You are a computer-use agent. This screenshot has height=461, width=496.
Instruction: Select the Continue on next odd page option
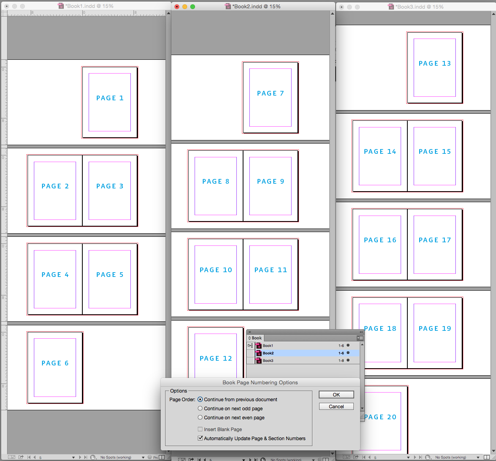(201, 408)
